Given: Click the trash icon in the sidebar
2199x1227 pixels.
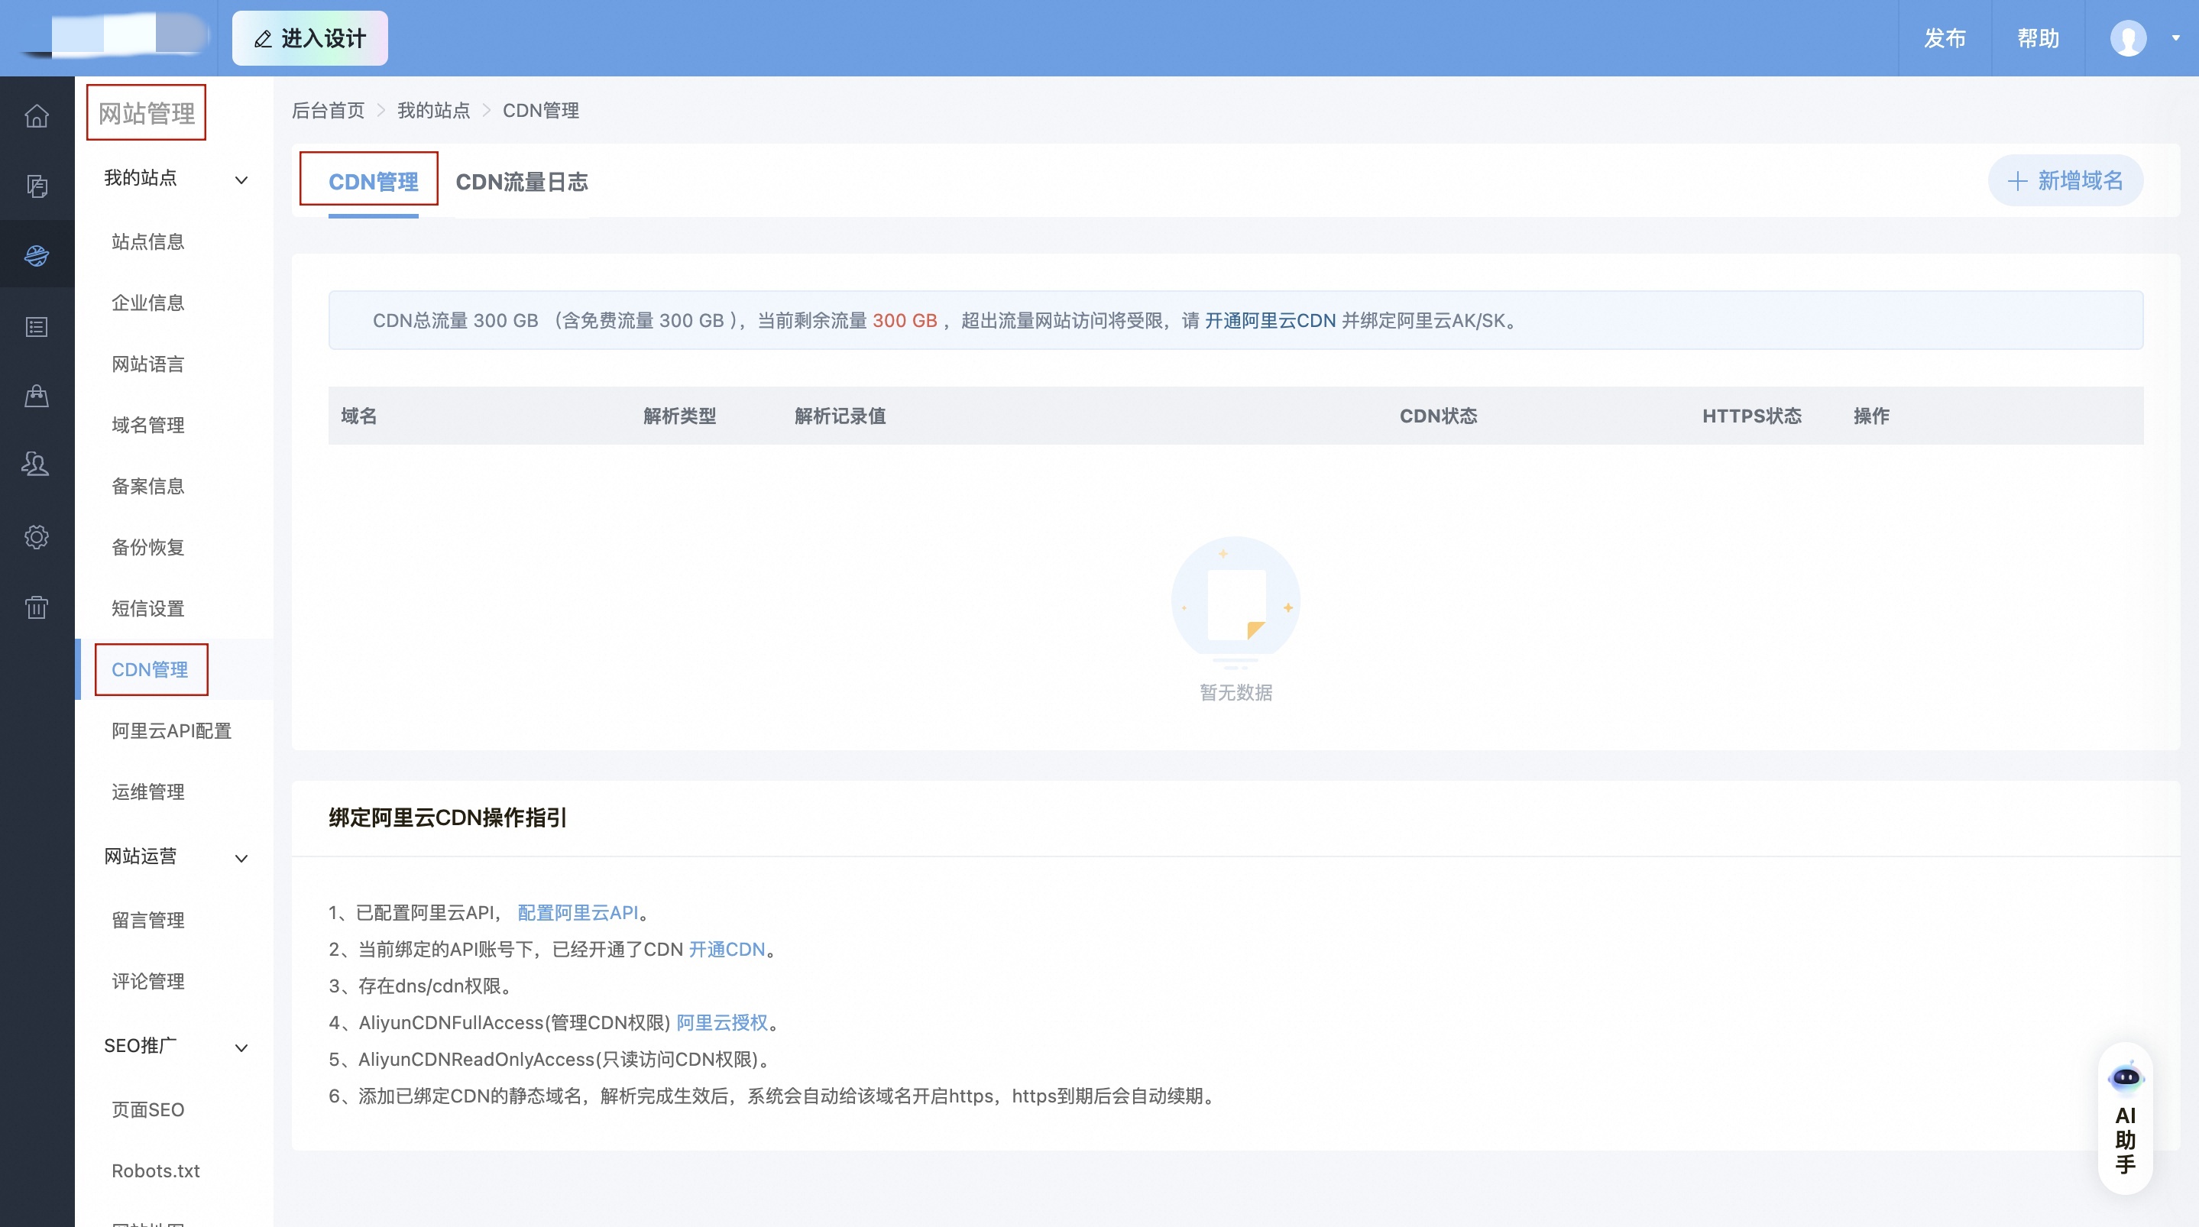Looking at the screenshot, I should tap(37, 607).
